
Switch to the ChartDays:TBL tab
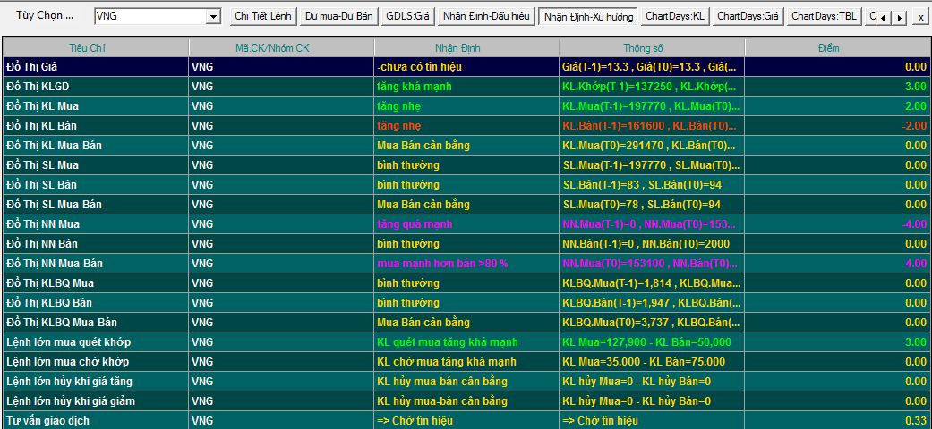coord(825,17)
